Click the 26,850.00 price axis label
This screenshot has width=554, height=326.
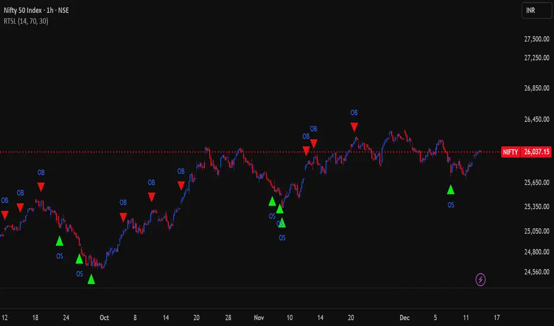point(537,88)
